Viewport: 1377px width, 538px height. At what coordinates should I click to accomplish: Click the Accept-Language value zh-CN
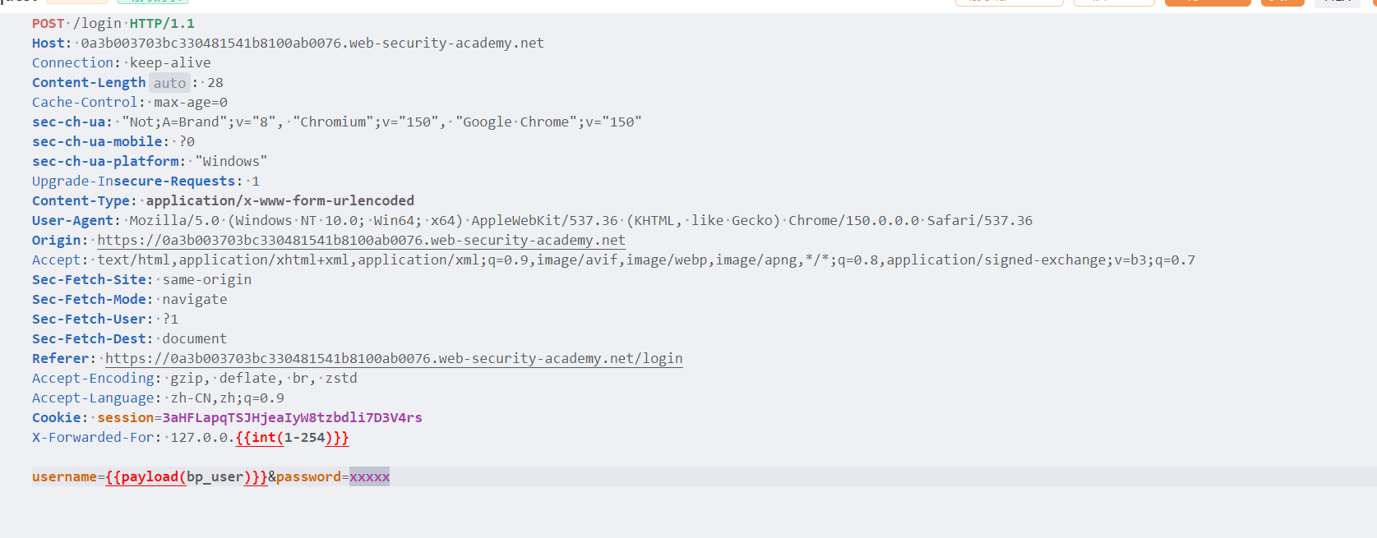click(191, 398)
